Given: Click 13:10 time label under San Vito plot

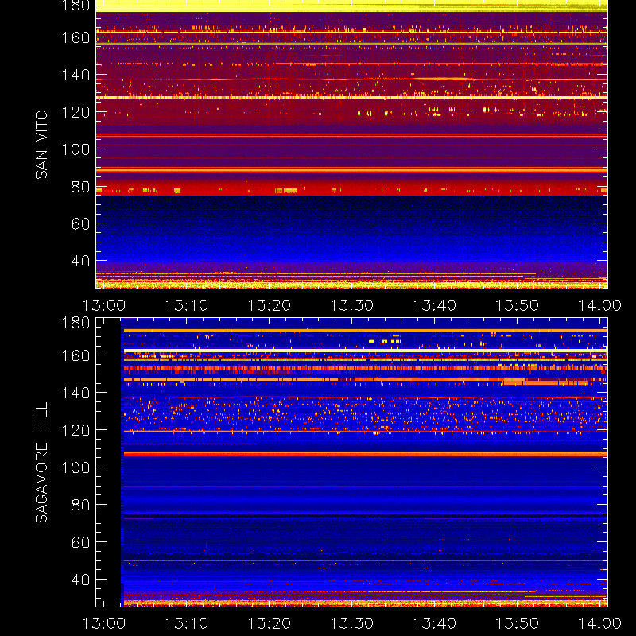Looking at the screenshot, I should pos(187,305).
